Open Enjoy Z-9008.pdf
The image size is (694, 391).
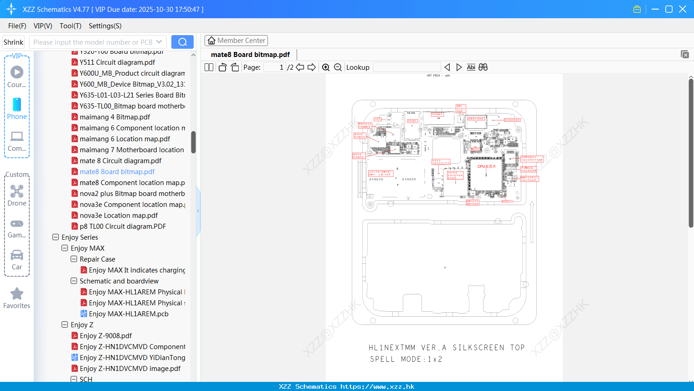click(x=106, y=335)
